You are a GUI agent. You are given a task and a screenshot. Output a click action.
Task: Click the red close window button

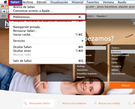(3, 7)
